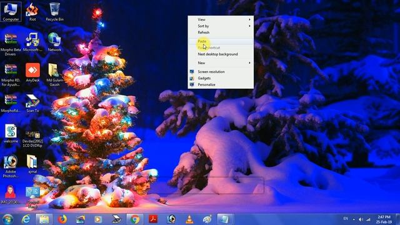
Task: Open the clock showing 2:47 PM
Action: point(384,219)
